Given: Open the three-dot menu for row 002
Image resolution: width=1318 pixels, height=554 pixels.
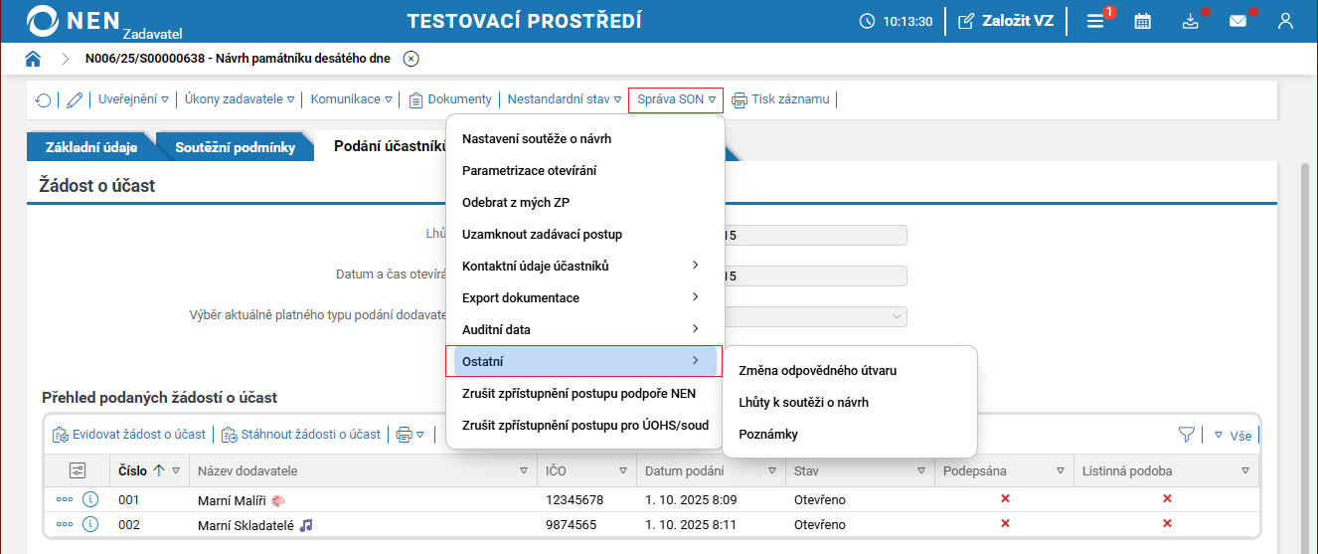Looking at the screenshot, I should pos(65,524).
